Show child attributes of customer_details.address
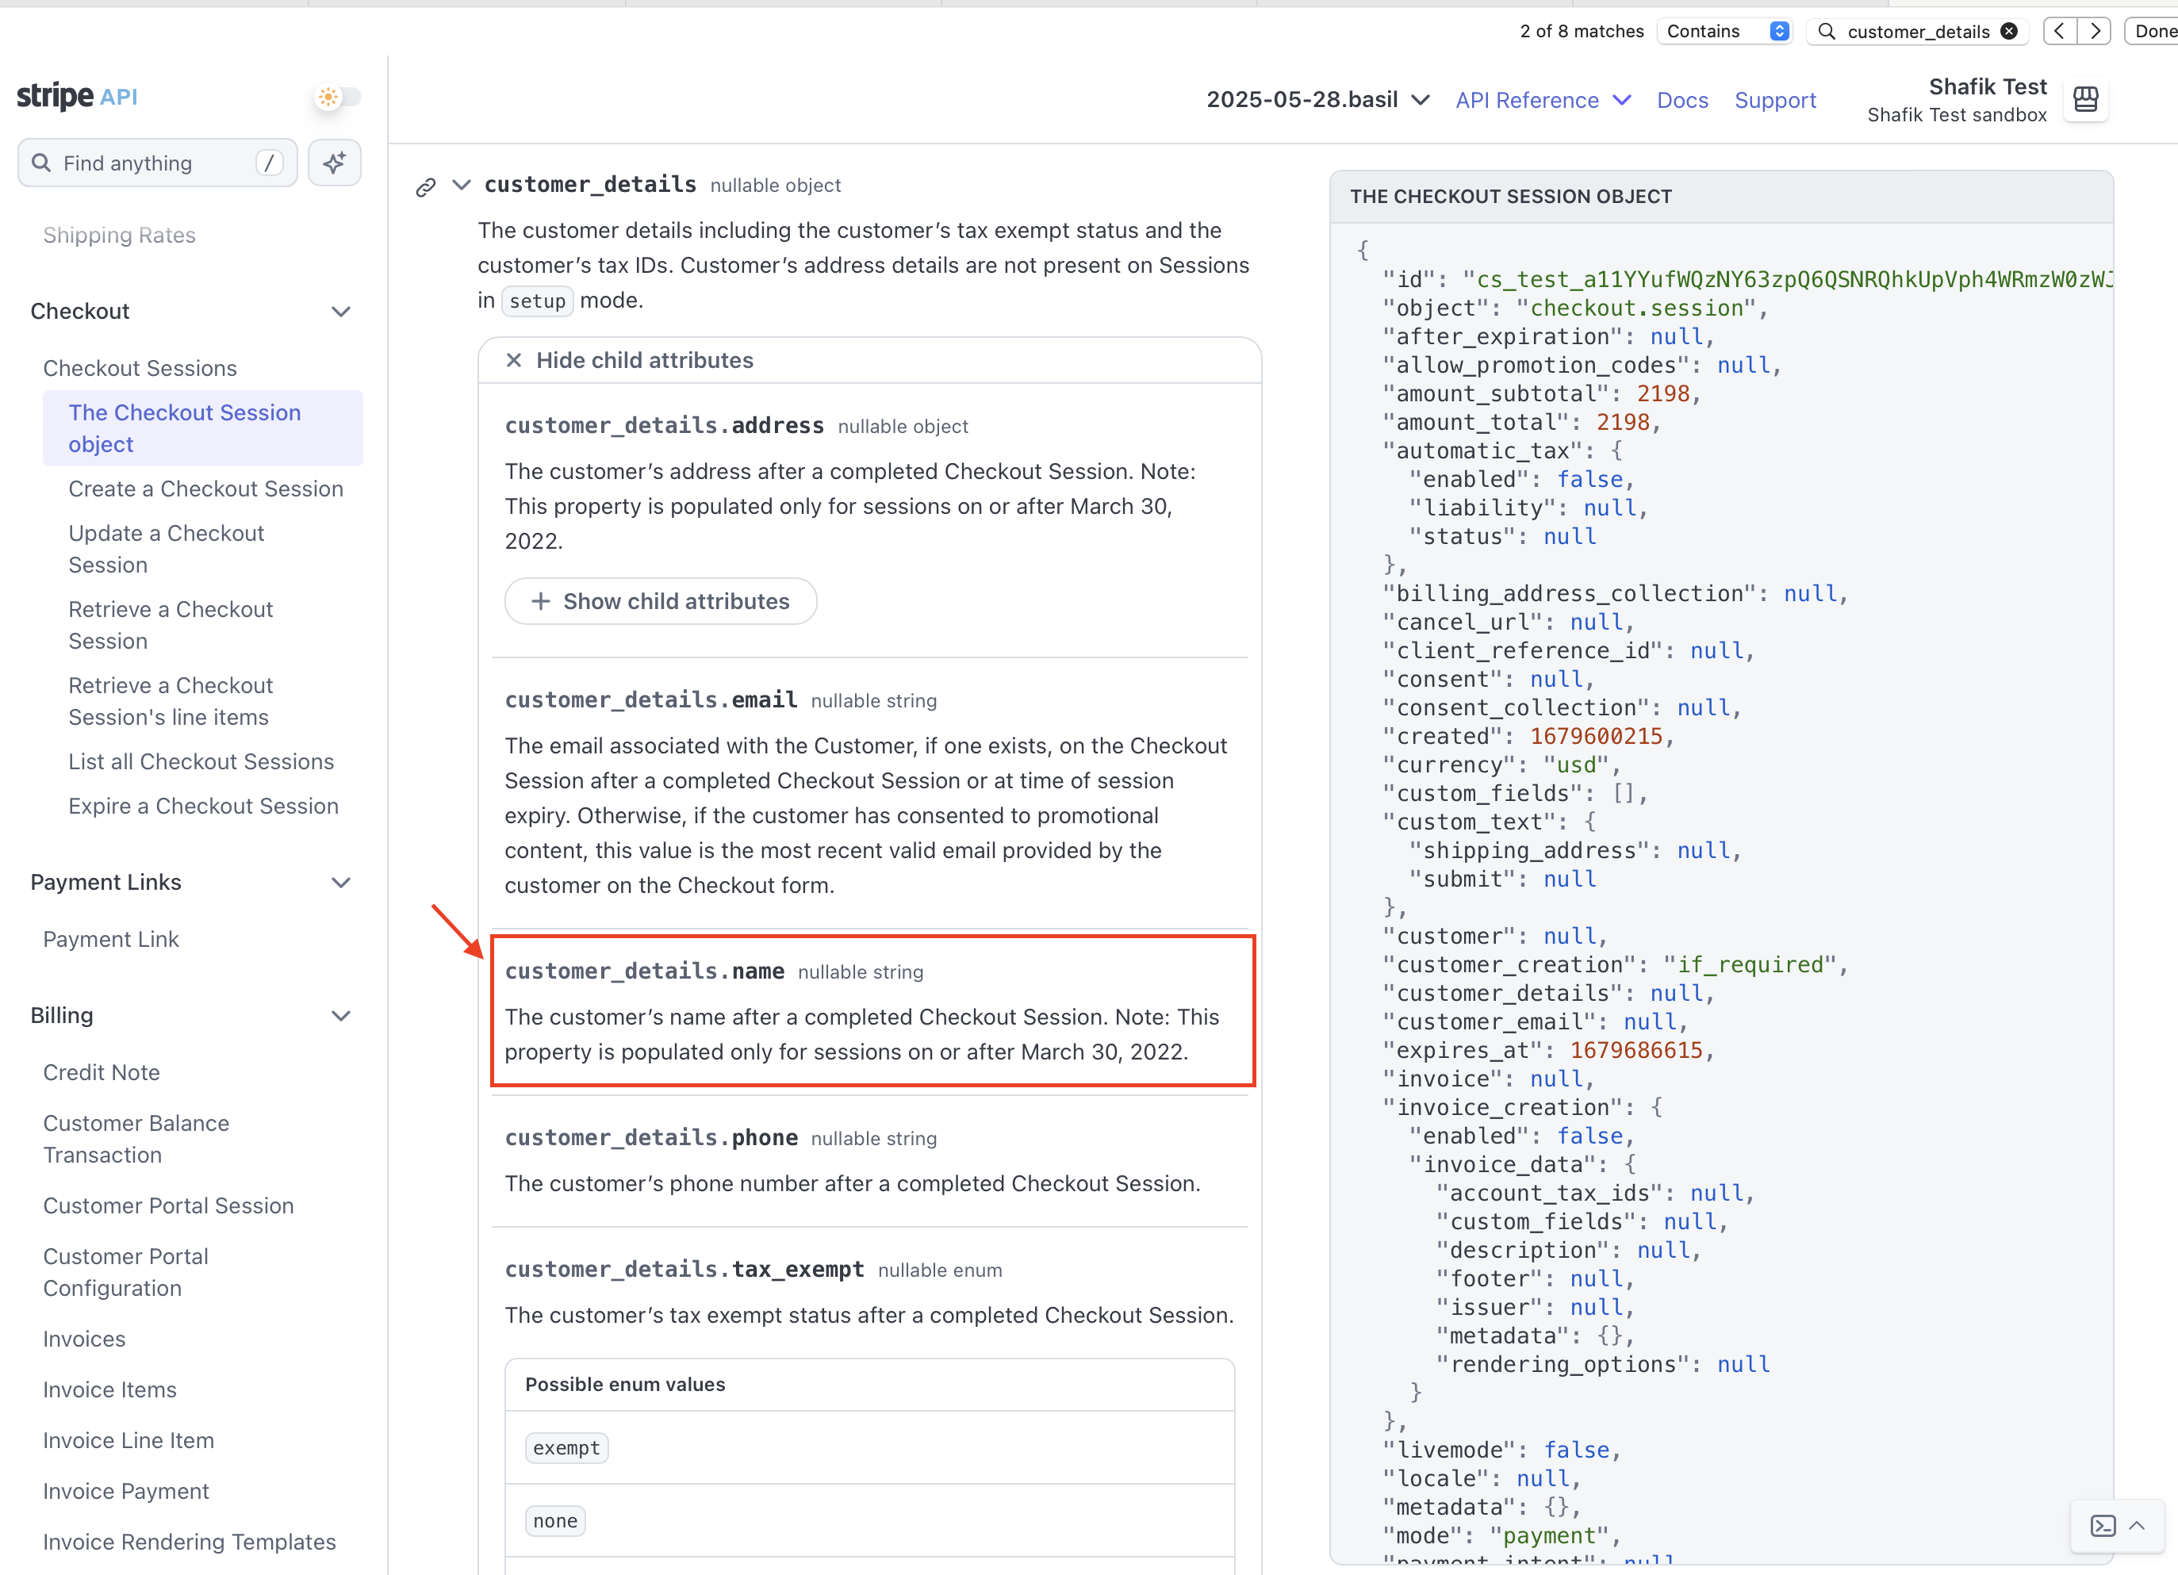Viewport: 2178px width, 1575px height. coord(661,601)
